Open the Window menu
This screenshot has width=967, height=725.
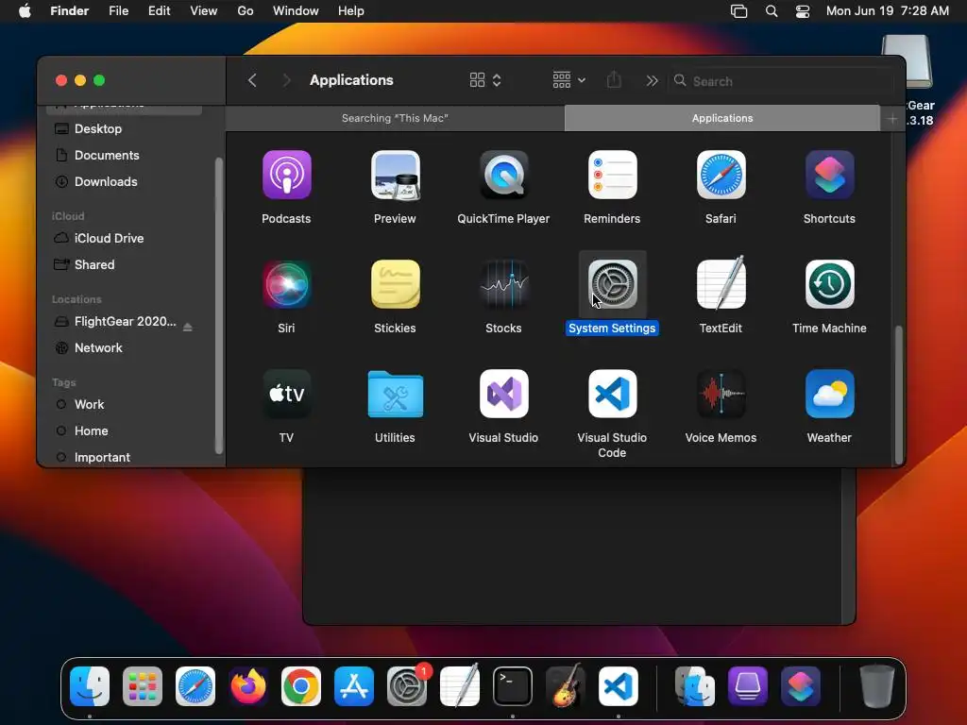point(296,11)
